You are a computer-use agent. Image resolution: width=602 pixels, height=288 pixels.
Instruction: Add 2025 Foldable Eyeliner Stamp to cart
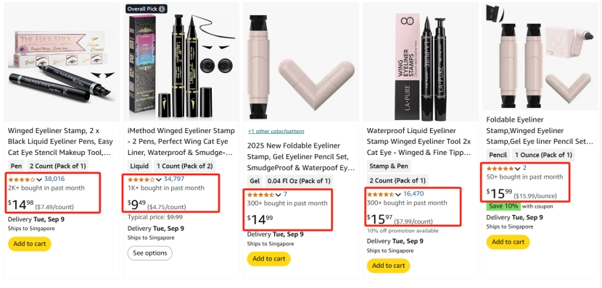(269, 259)
